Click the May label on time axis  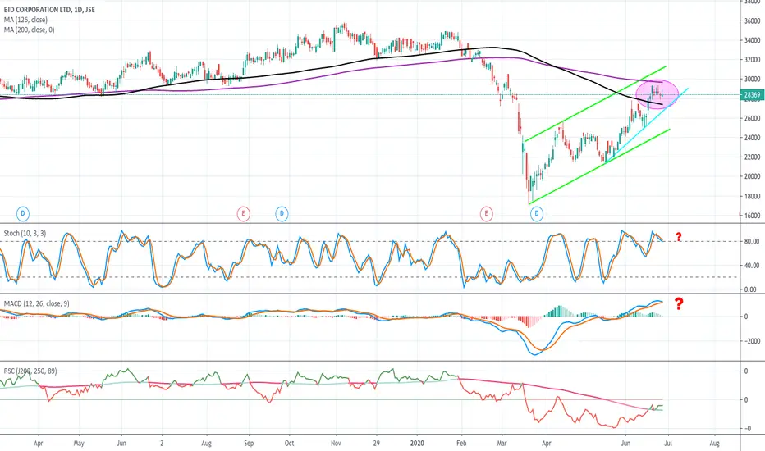(x=79, y=443)
